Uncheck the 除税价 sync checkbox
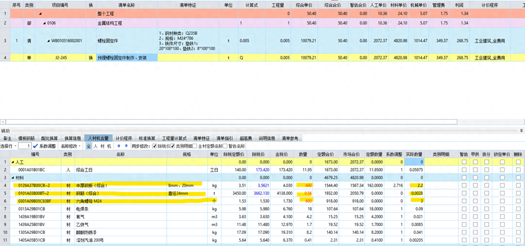Viewport: 525px width, 246px height. (155, 146)
